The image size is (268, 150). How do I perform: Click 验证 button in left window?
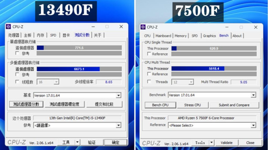(92, 142)
